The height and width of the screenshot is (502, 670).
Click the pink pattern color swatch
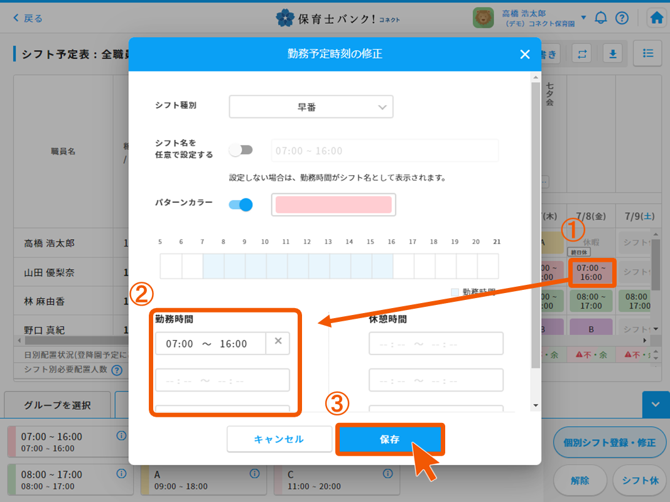333,205
